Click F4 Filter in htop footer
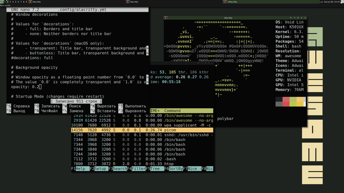Screen dimensions: 344x193 pos(136,169)
